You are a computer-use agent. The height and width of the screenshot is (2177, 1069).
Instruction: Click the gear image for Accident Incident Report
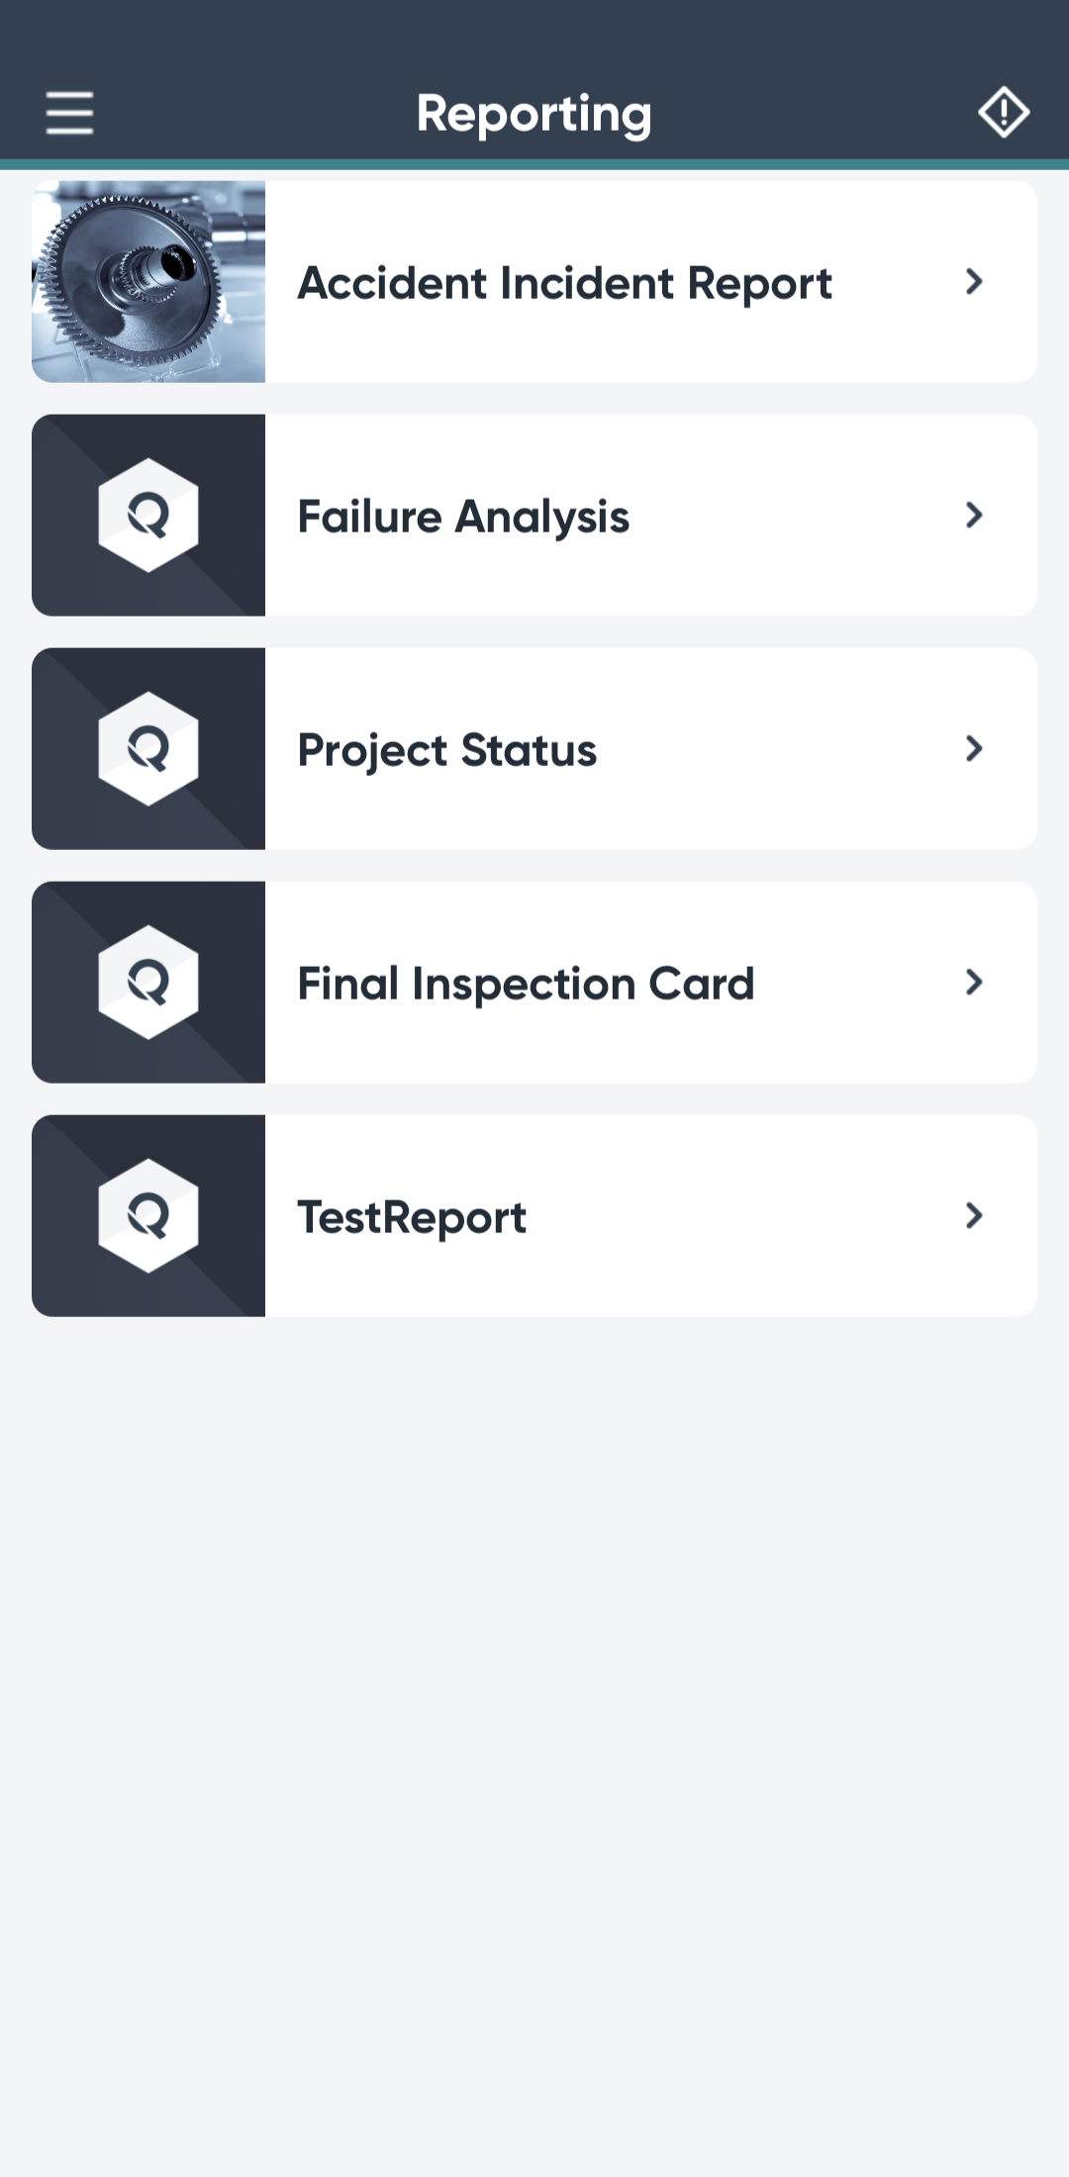[x=148, y=281]
